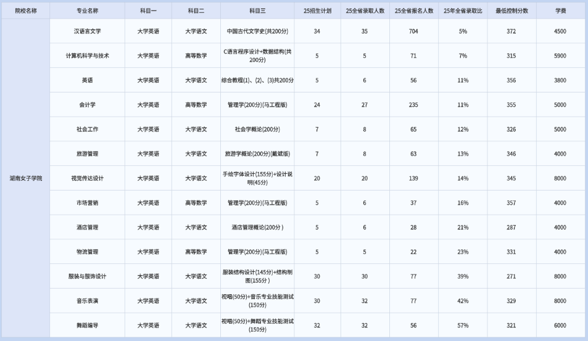This screenshot has height=341, width=588.
Task: Select the 中国古代文学史(共200分) subject cell
Action: pos(257,31)
